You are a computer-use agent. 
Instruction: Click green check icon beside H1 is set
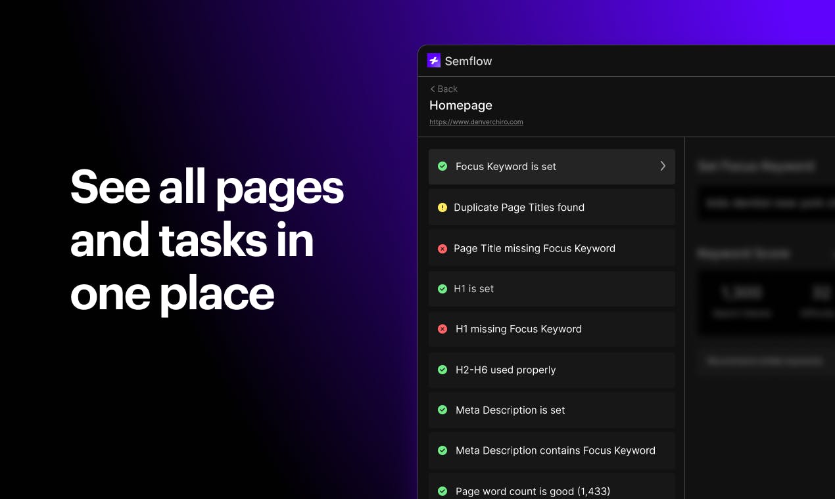coord(442,289)
